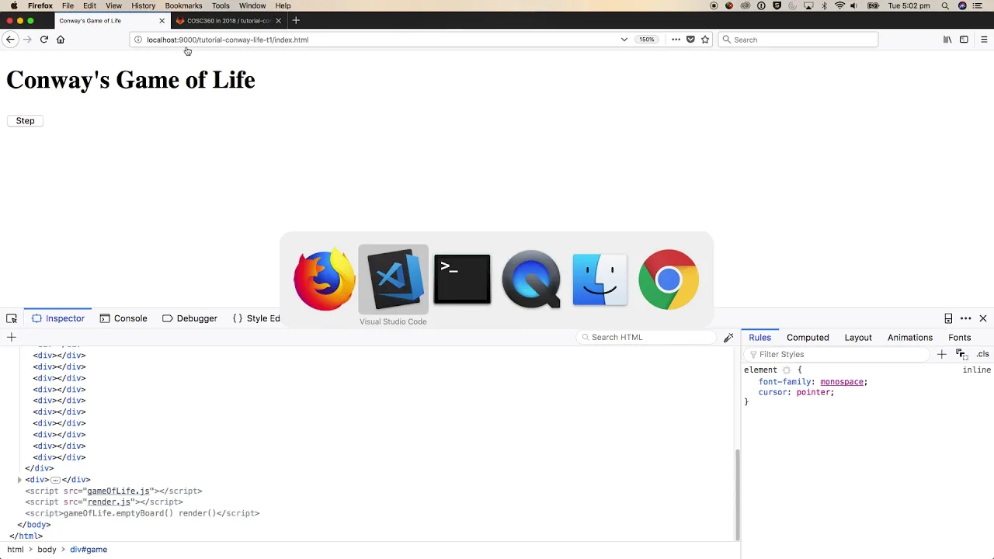Expand the collapsed div node triangle

point(19,480)
